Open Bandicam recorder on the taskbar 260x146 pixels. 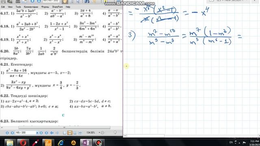[98, 142]
